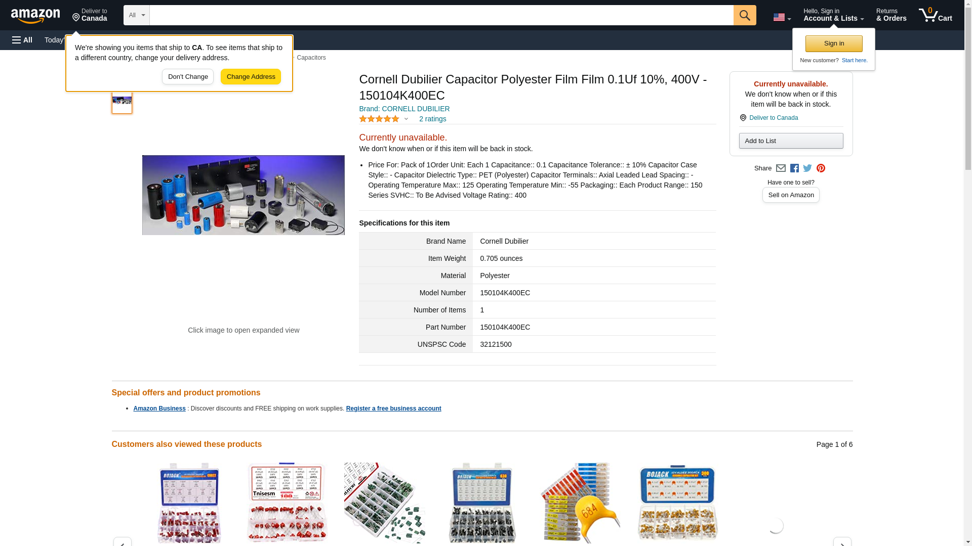972x546 pixels.
Task: Click the search magnifier button
Action: click(744, 15)
